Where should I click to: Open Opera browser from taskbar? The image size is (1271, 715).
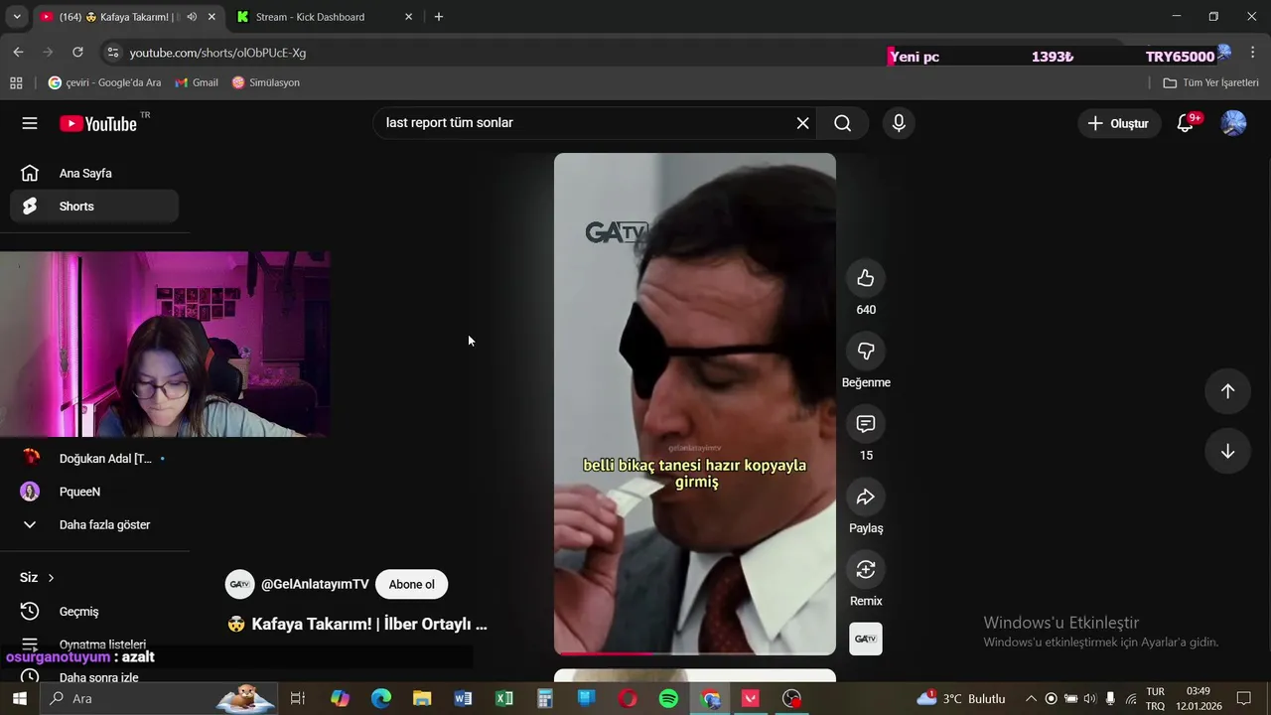coord(628,698)
